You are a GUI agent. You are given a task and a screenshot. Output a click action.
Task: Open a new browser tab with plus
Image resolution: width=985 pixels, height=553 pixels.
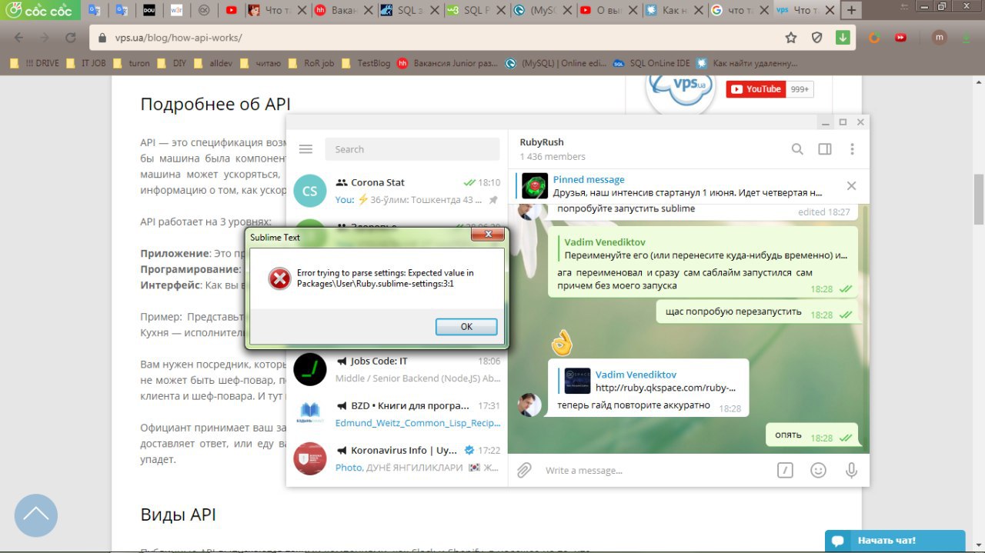point(852,11)
